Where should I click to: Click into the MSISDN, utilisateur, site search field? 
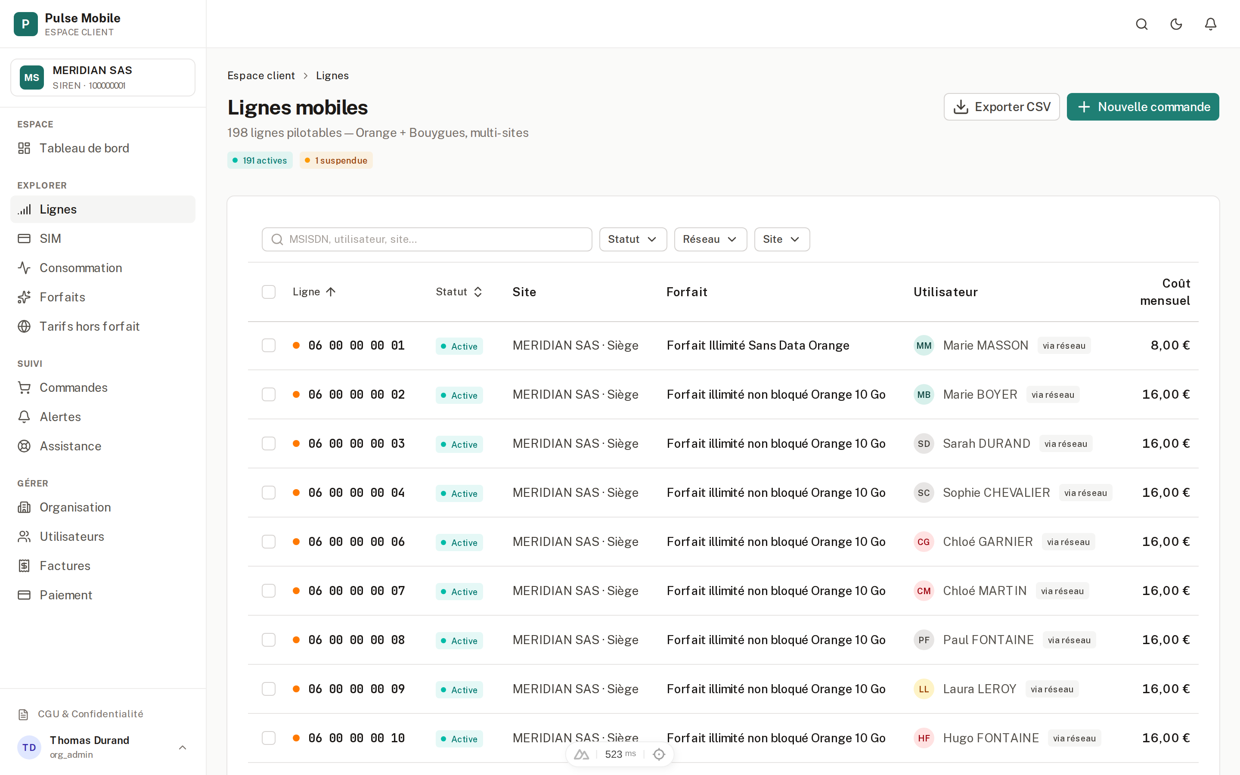point(427,239)
